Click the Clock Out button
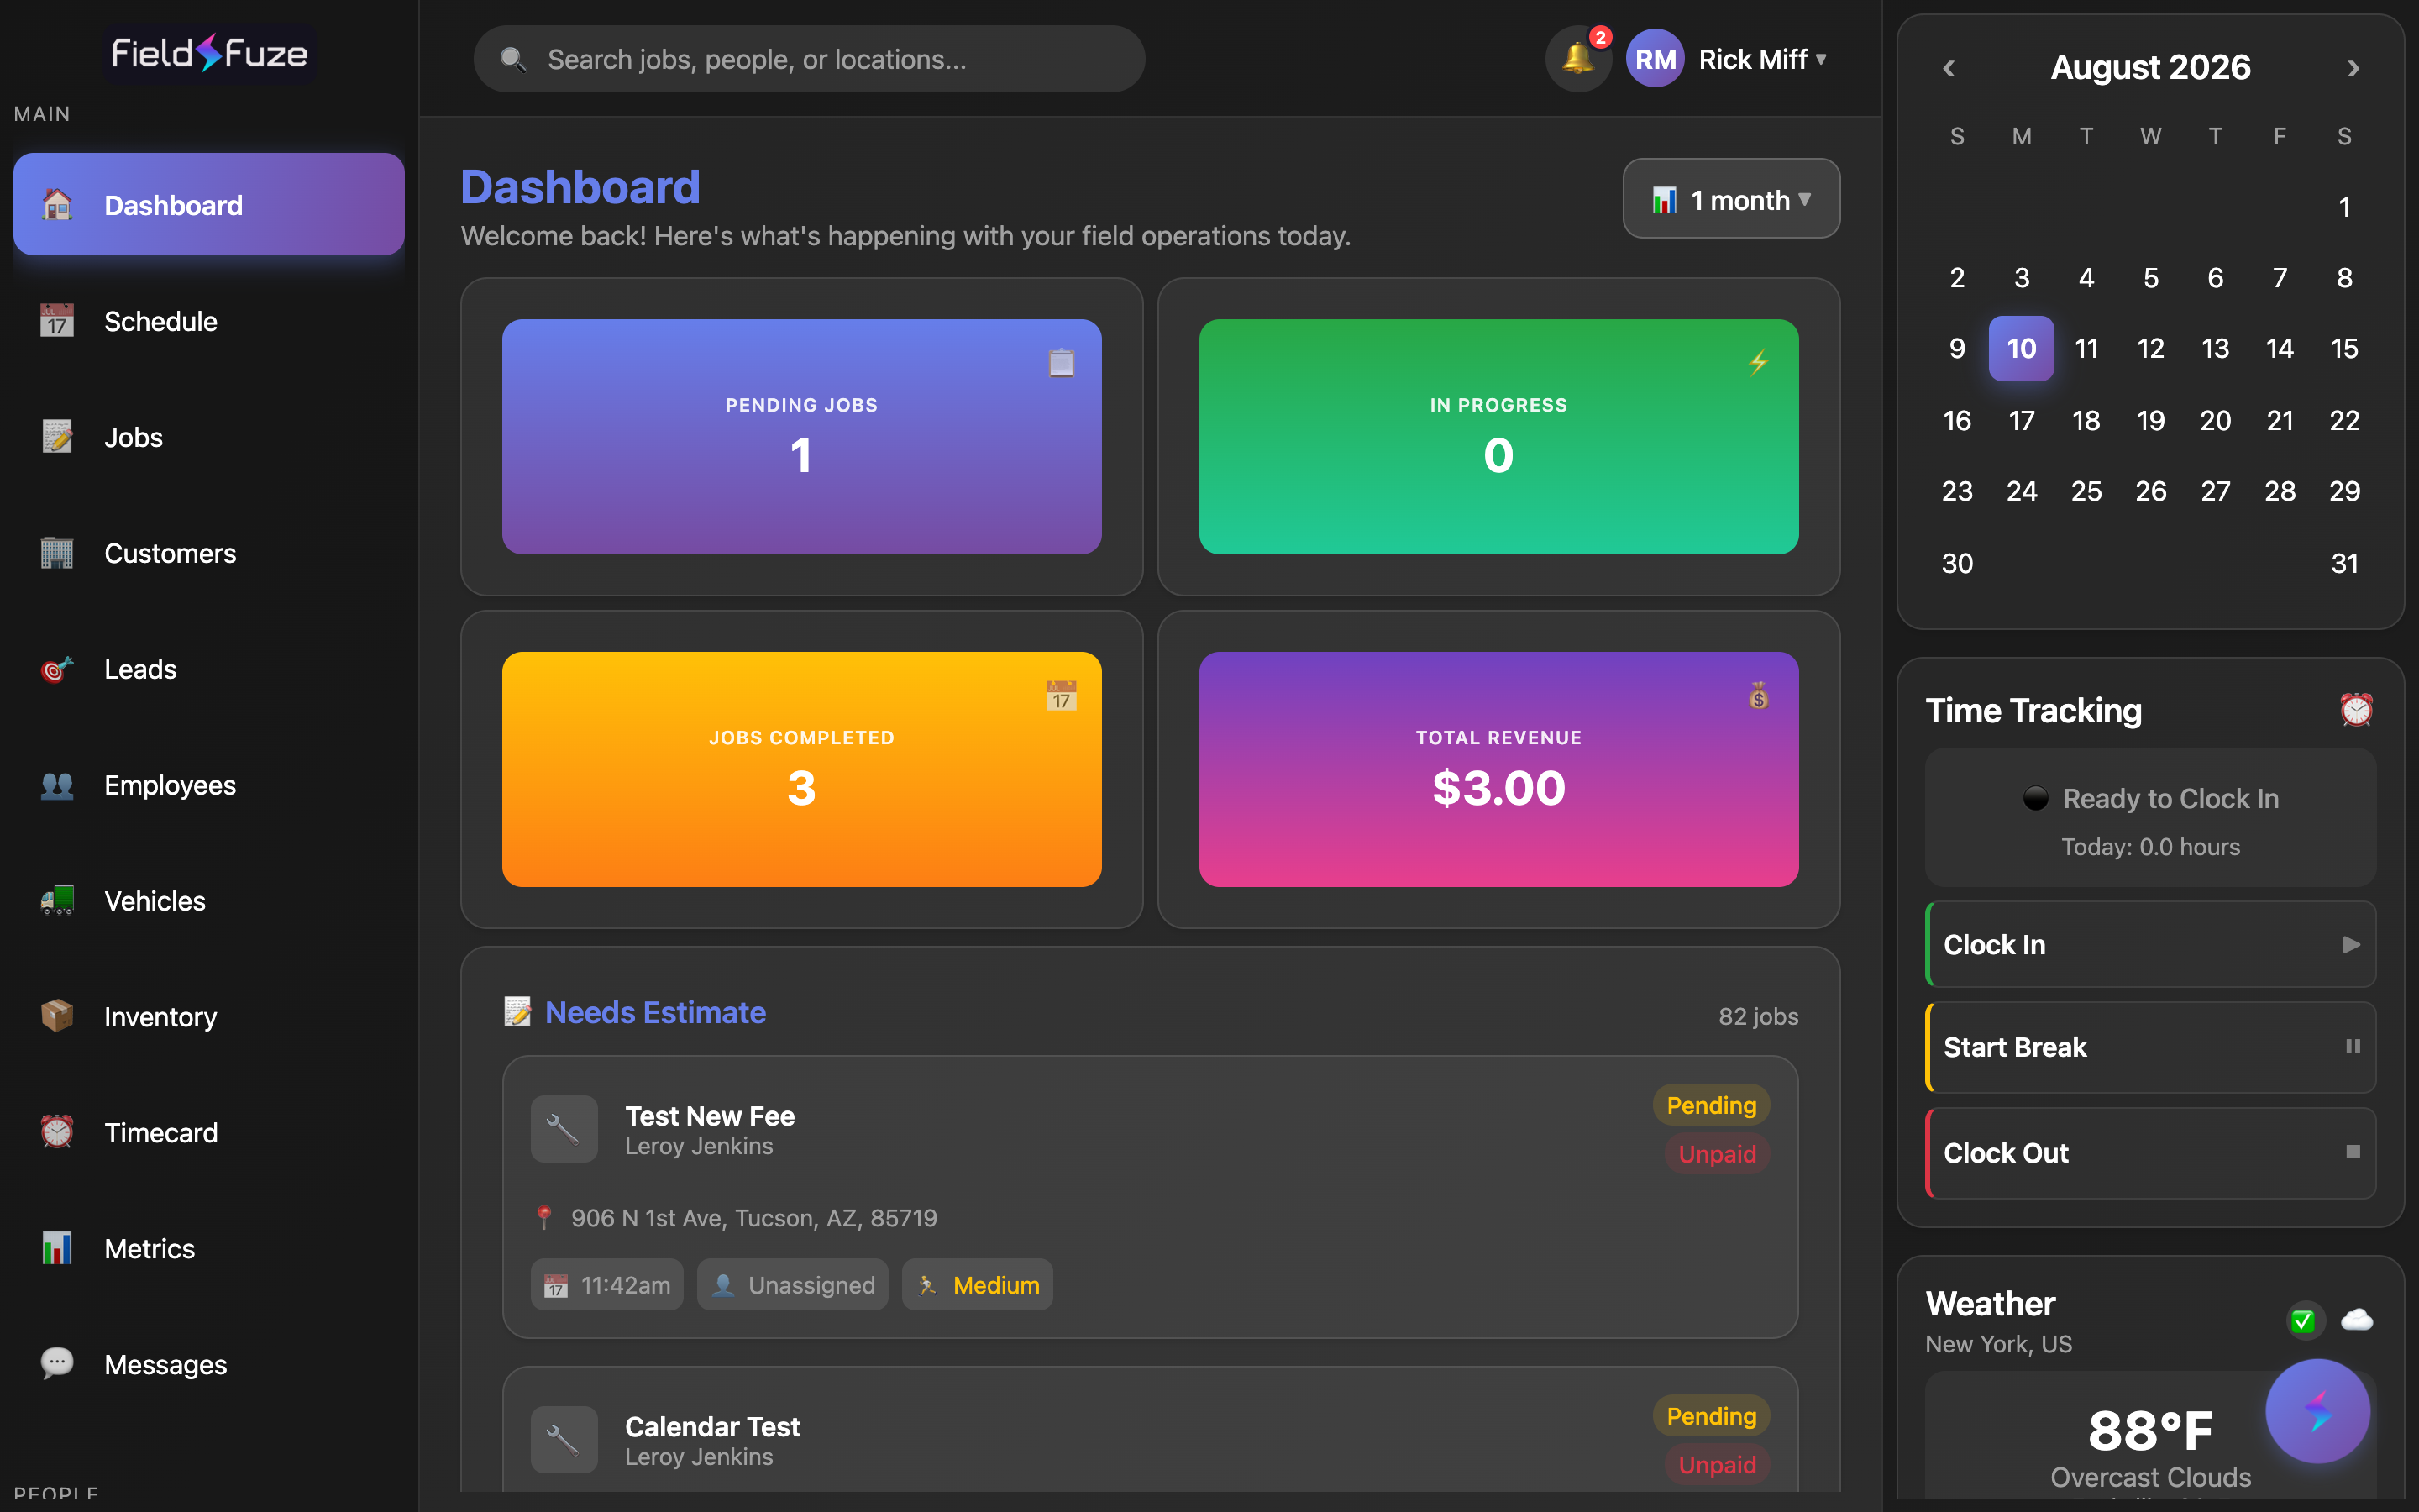The image size is (2419, 1512). pyautogui.click(x=2150, y=1152)
